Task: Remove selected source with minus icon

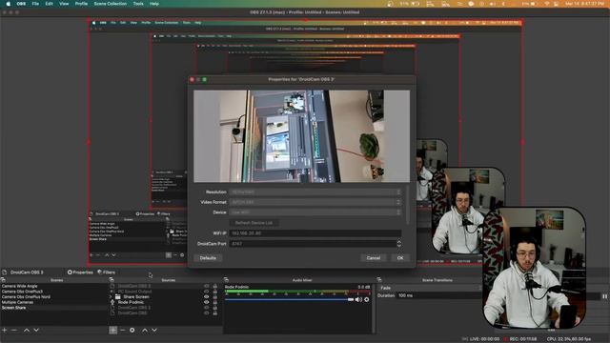Action: click(123, 331)
